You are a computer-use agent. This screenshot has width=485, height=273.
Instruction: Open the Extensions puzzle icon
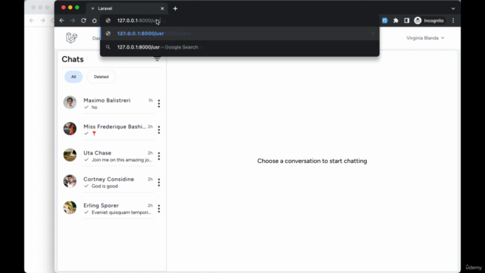[396, 20]
